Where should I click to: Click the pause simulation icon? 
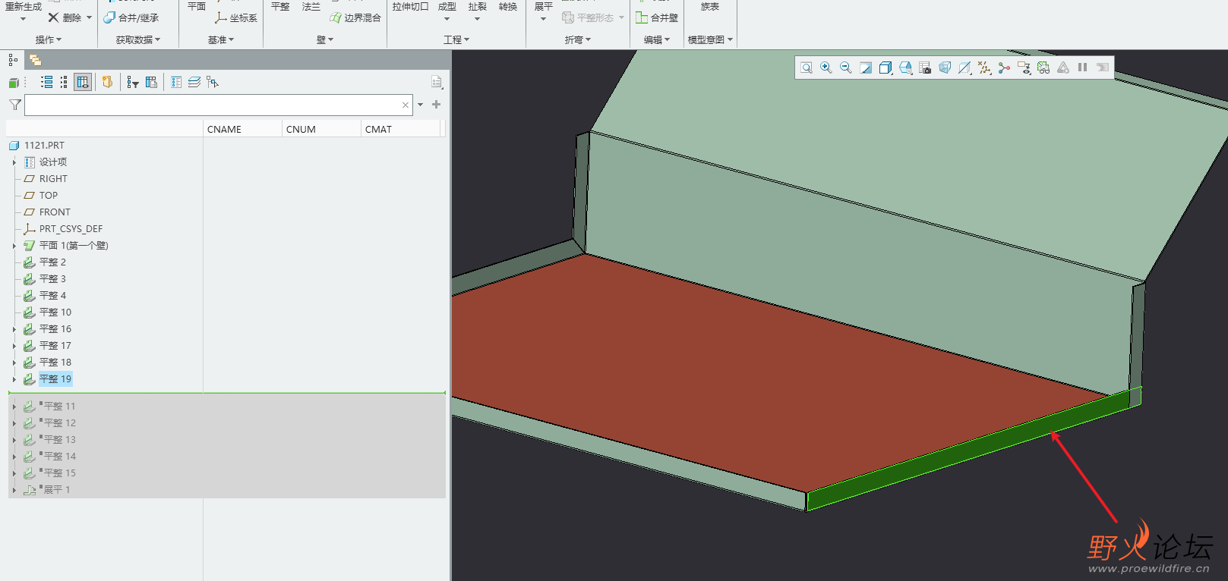click(x=1083, y=68)
